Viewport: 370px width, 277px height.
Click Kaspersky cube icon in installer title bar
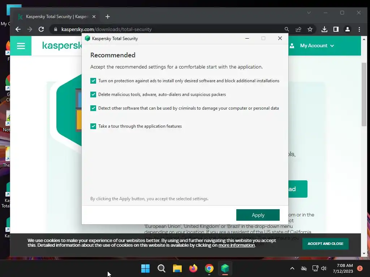87,38
